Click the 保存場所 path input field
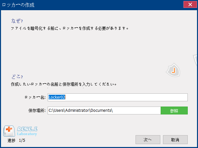The height and width of the screenshot is (148, 198). (x=104, y=111)
